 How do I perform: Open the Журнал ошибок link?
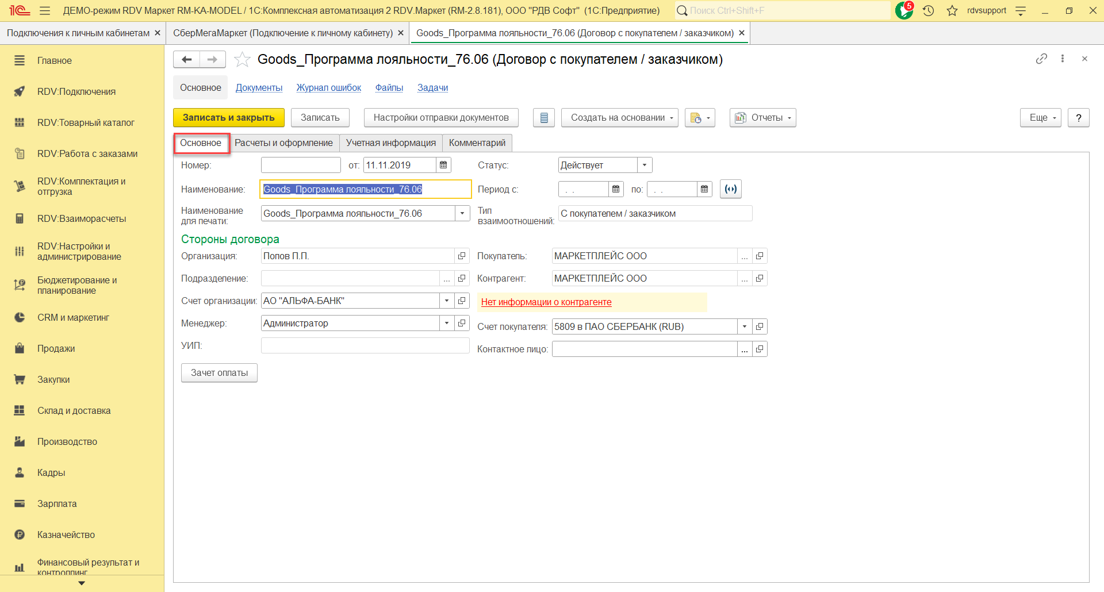tap(328, 88)
